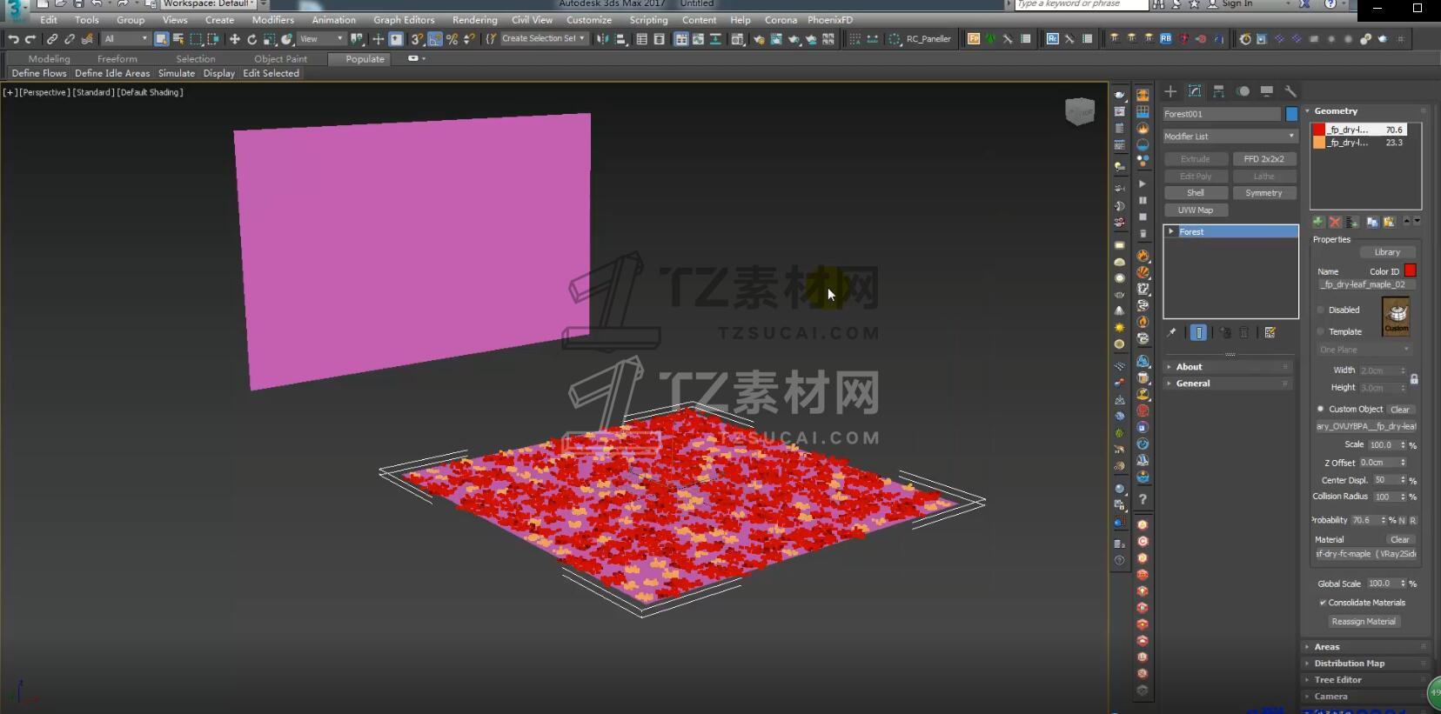Select the Select and Move tool
The width and height of the screenshot is (1441, 714).
click(x=234, y=39)
